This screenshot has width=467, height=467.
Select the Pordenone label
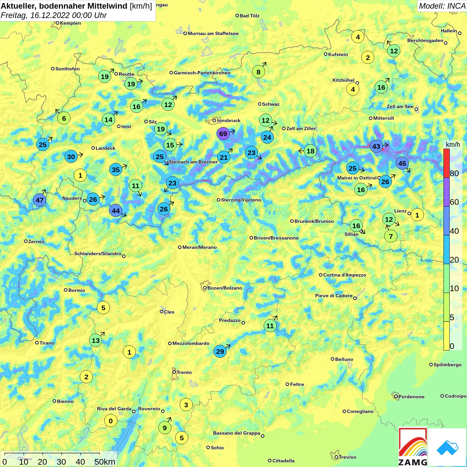click(x=412, y=397)
